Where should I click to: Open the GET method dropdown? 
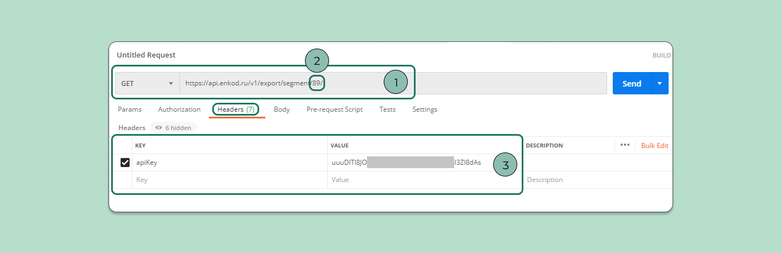point(147,83)
